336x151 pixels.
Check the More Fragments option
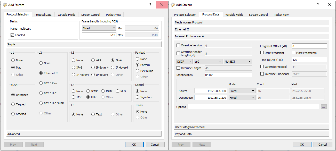click(x=293, y=53)
